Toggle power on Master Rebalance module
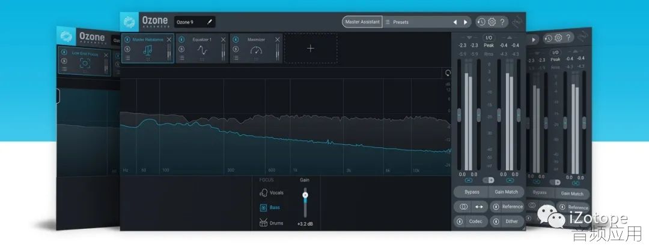 [x=127, y=40]
